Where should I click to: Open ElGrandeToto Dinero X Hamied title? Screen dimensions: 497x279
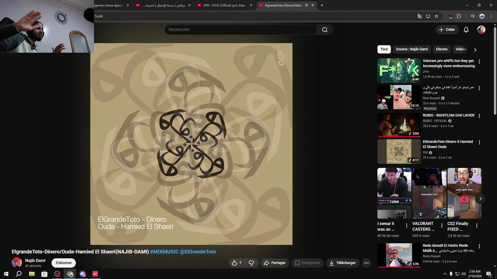(x=448, y=144)
